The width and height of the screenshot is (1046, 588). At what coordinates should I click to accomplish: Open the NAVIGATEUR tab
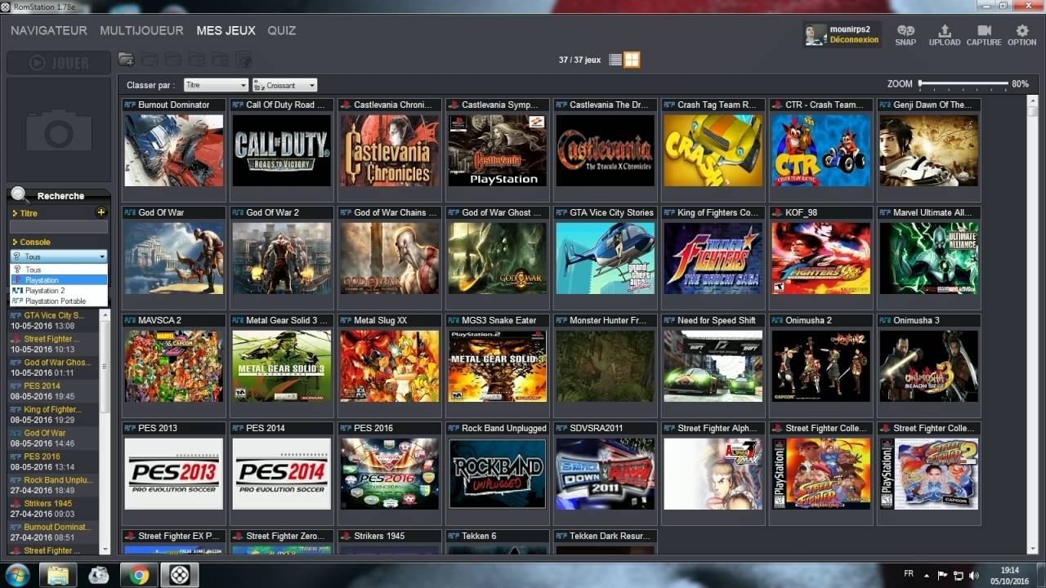49,30
